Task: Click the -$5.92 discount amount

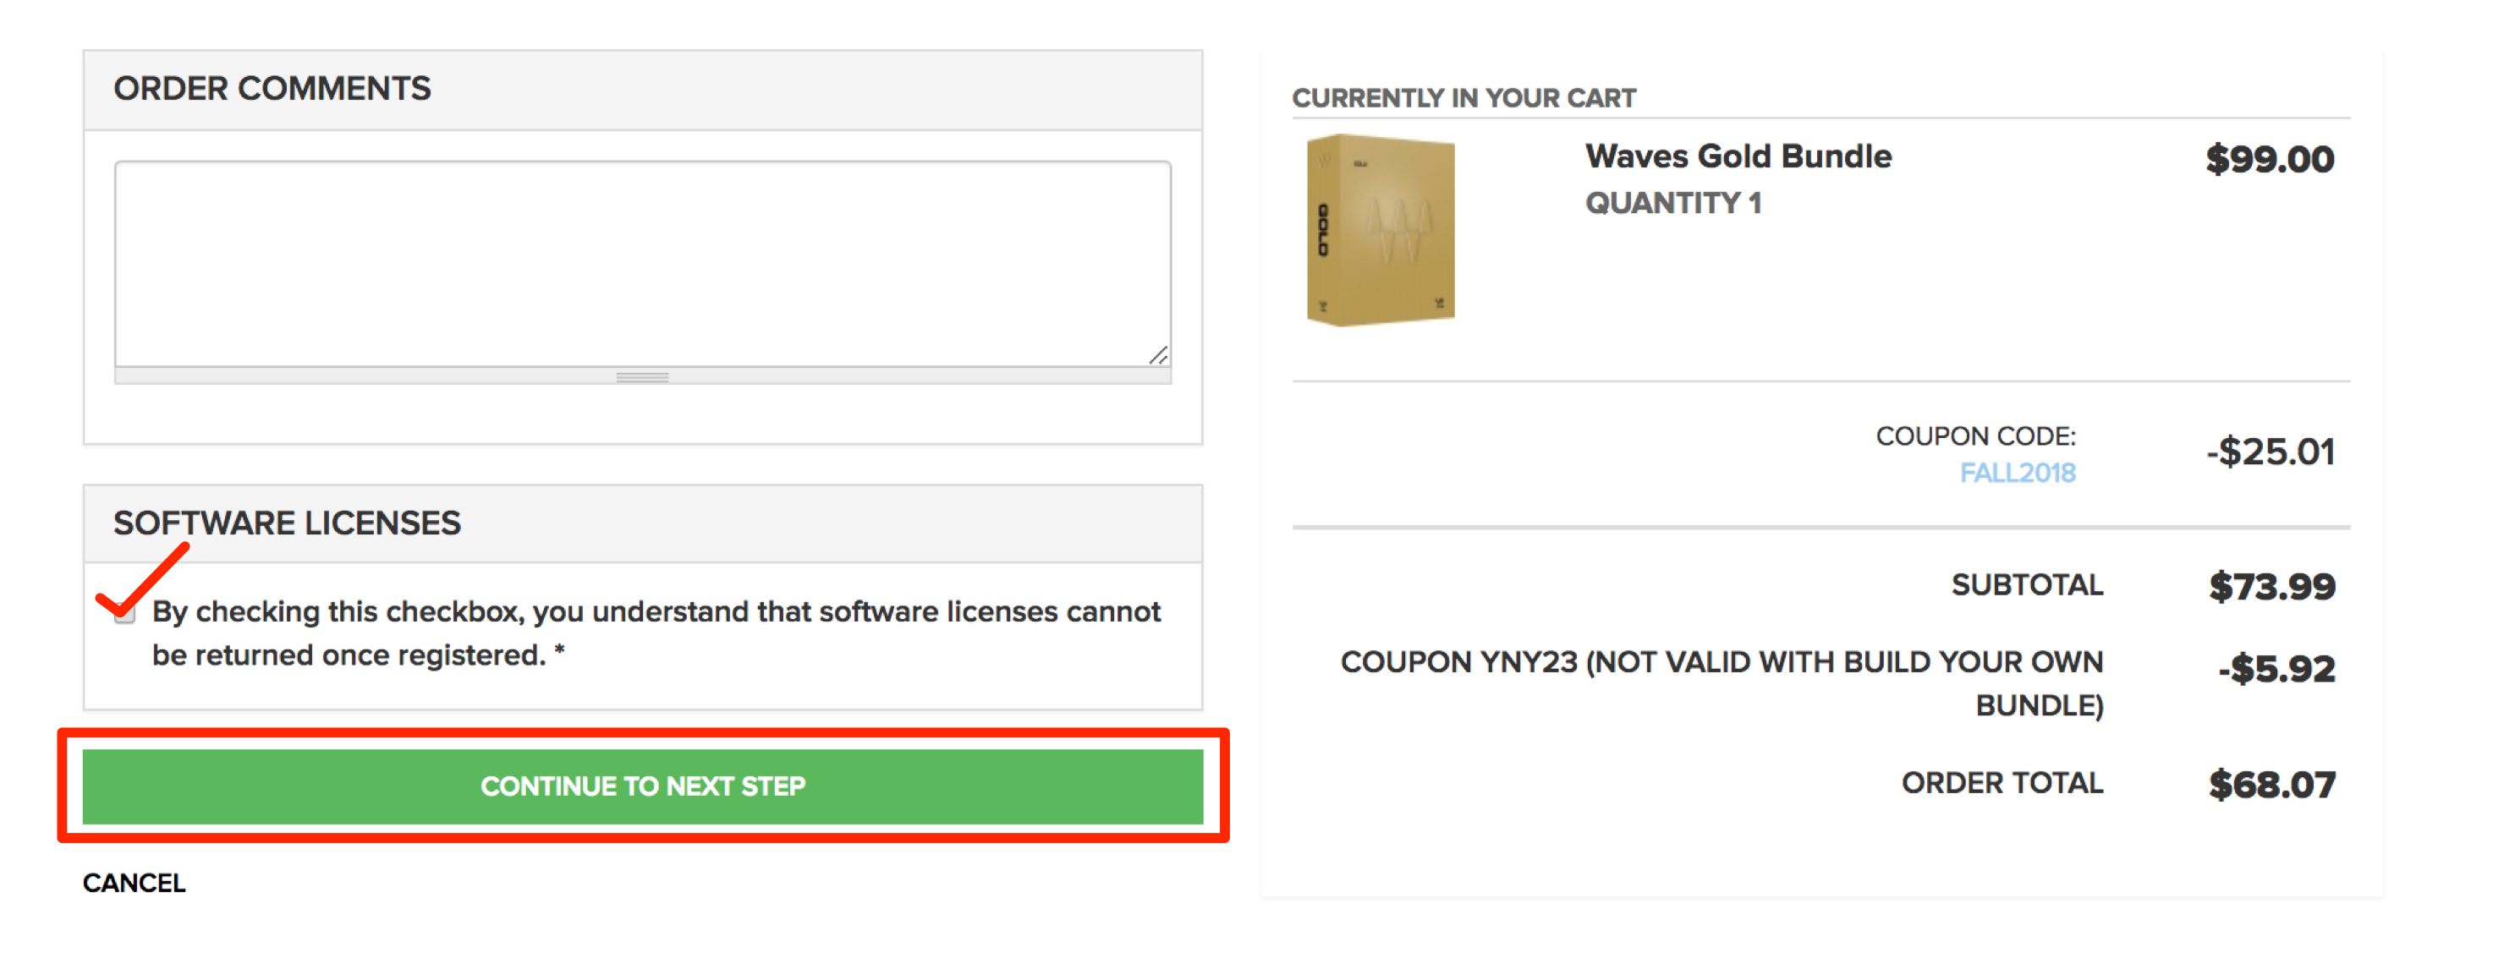Action: coord(2276,669)
